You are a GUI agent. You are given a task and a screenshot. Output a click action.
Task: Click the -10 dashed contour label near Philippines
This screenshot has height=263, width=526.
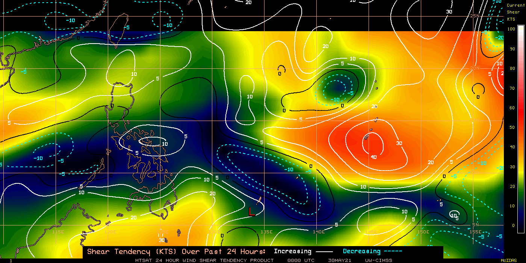click(38, 158)
